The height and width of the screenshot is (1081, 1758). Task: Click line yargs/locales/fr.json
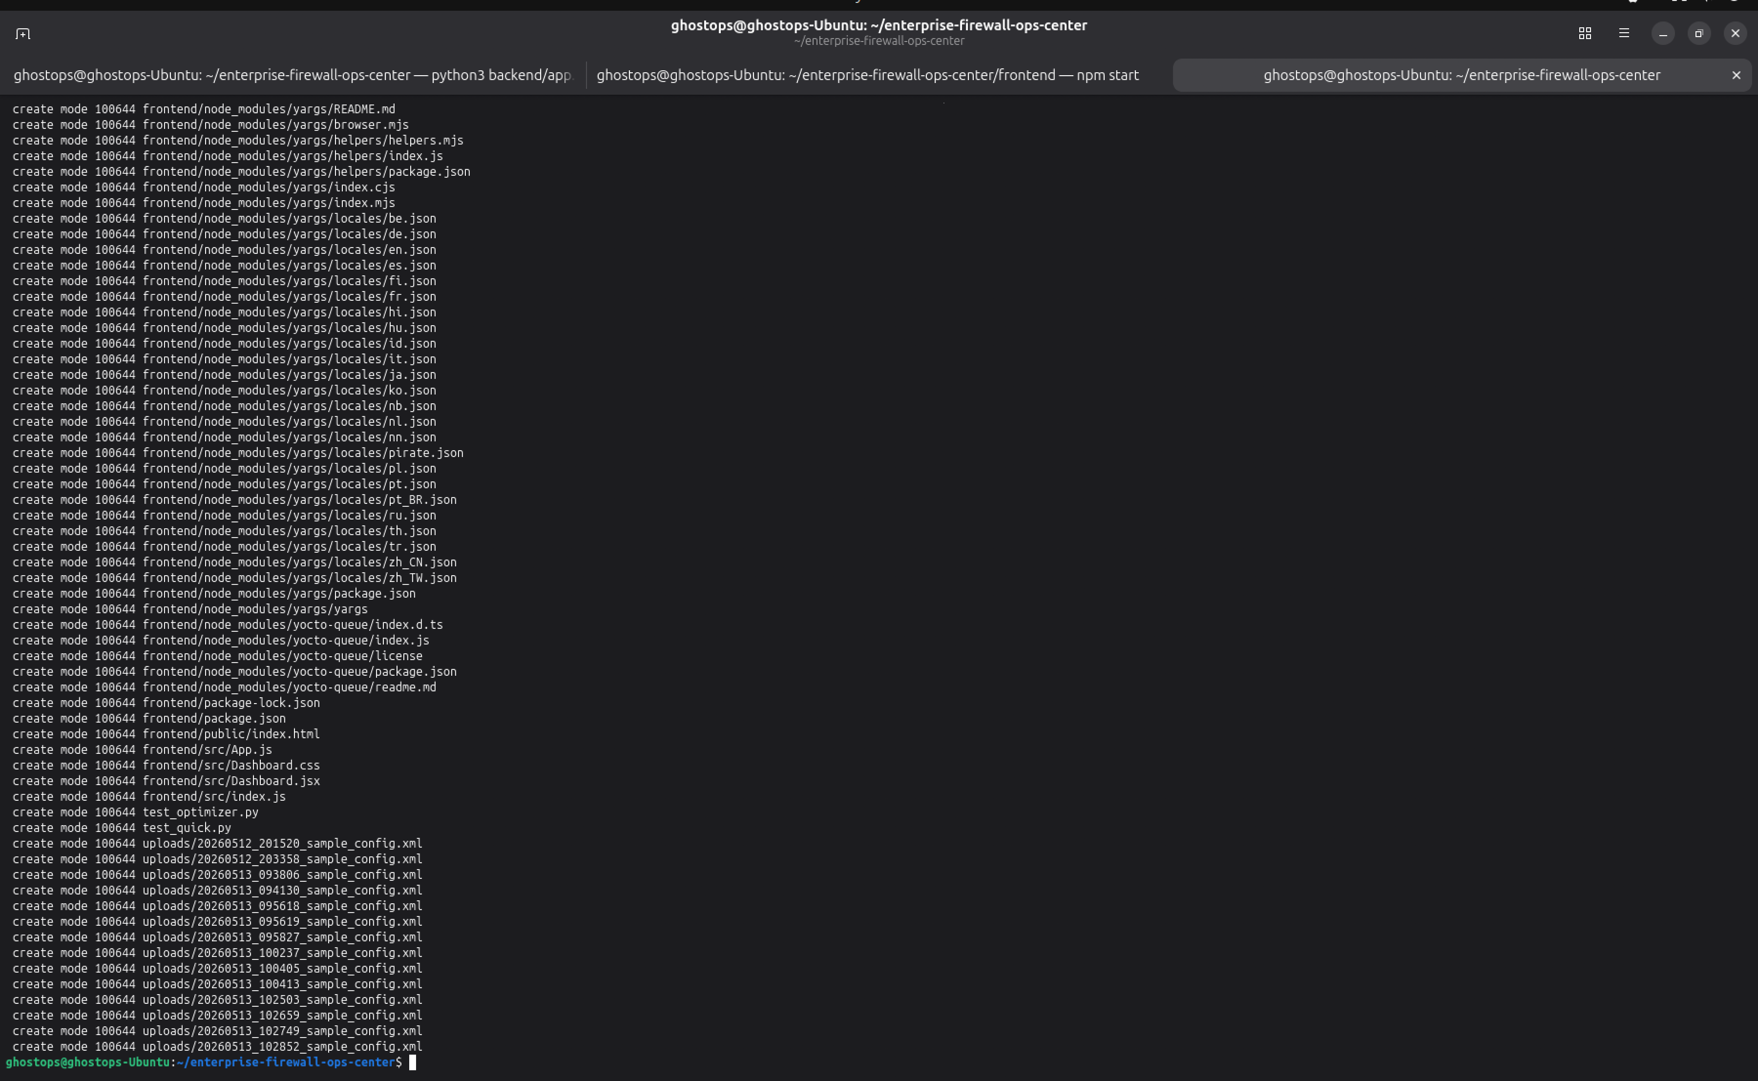pyautogui.click(x=225, y=297)
